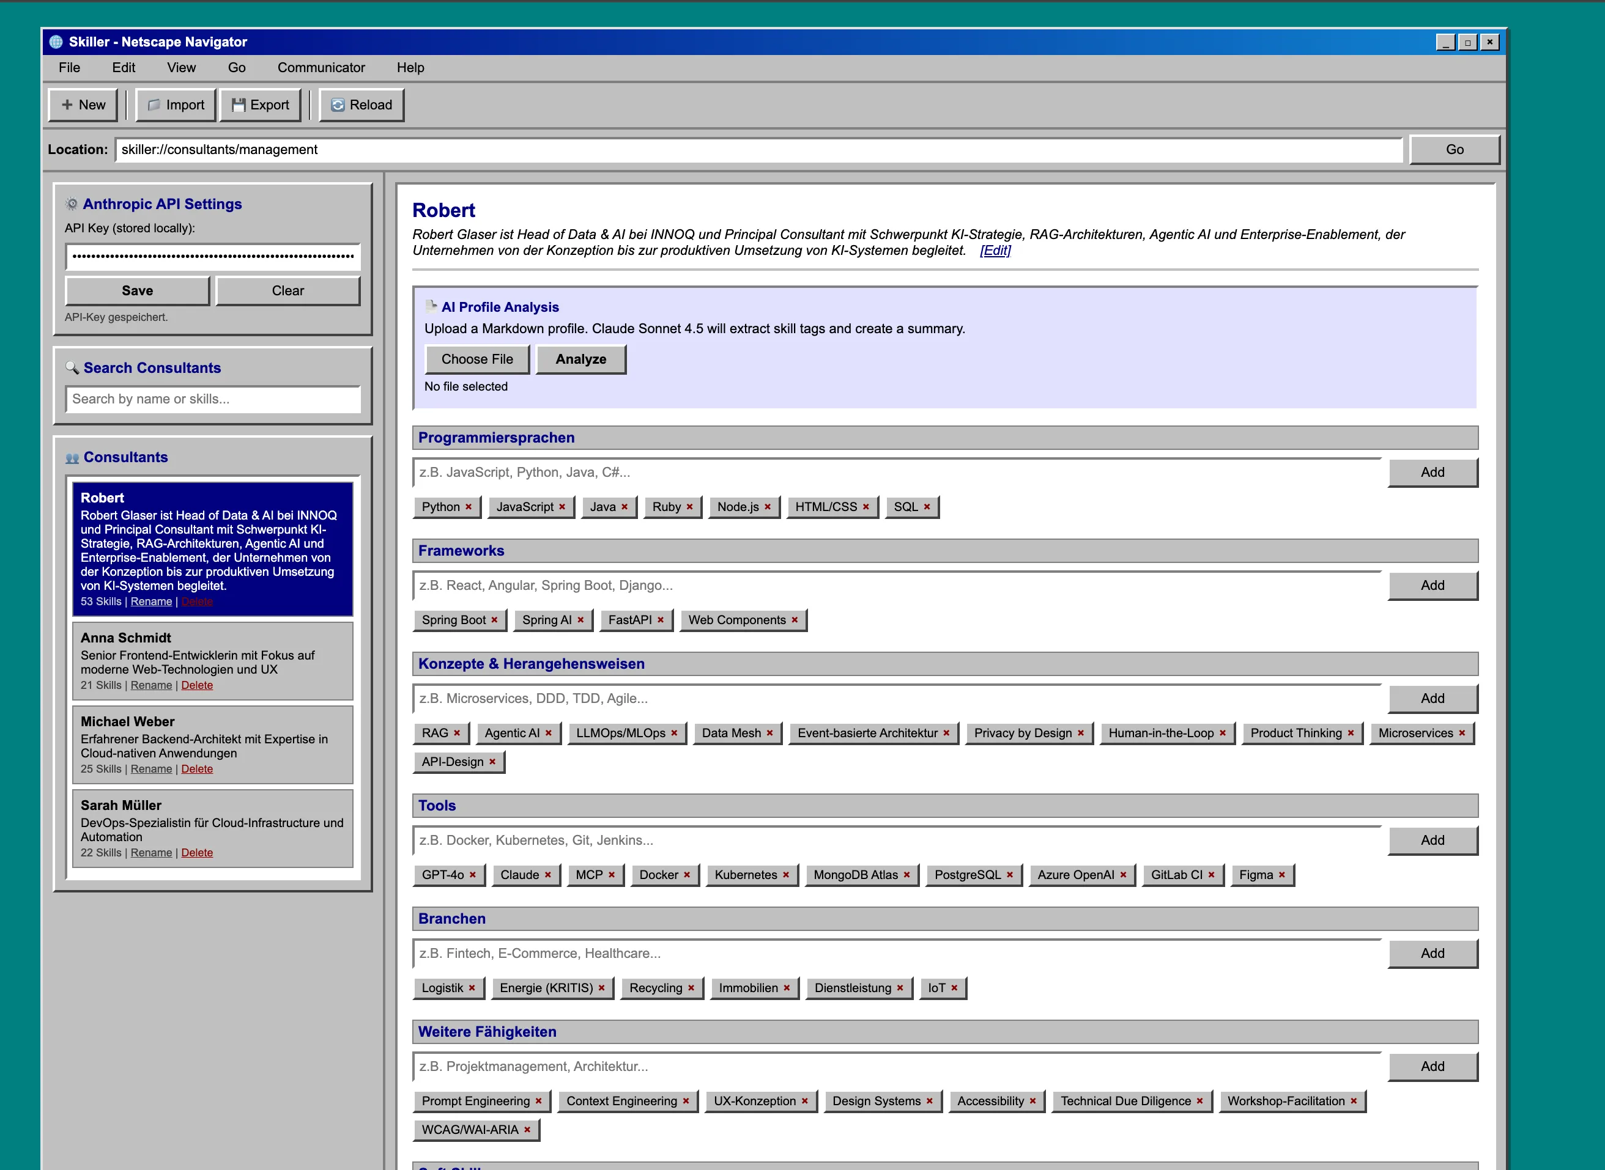Open the Help menu
Image resolution: width=1605 pixels, height=1170 pixels.
tap(411, 67)
